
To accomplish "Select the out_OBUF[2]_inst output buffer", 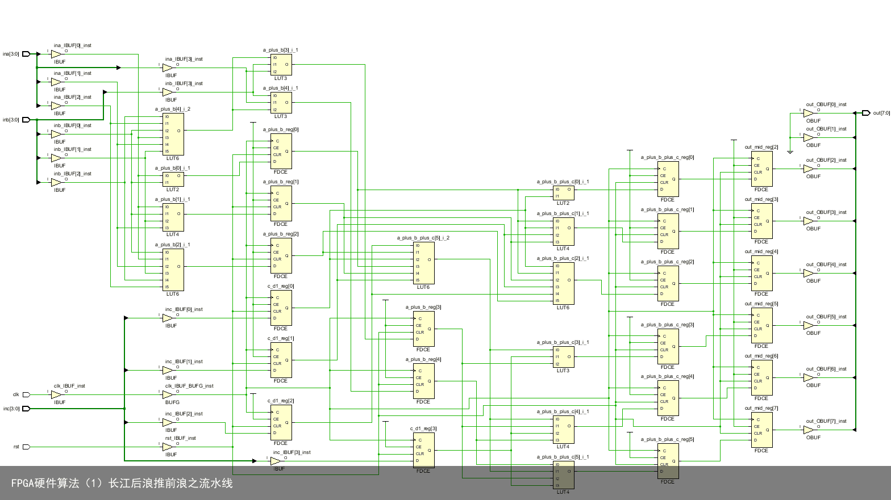I will pyautogui.click(x=809, y=169).
